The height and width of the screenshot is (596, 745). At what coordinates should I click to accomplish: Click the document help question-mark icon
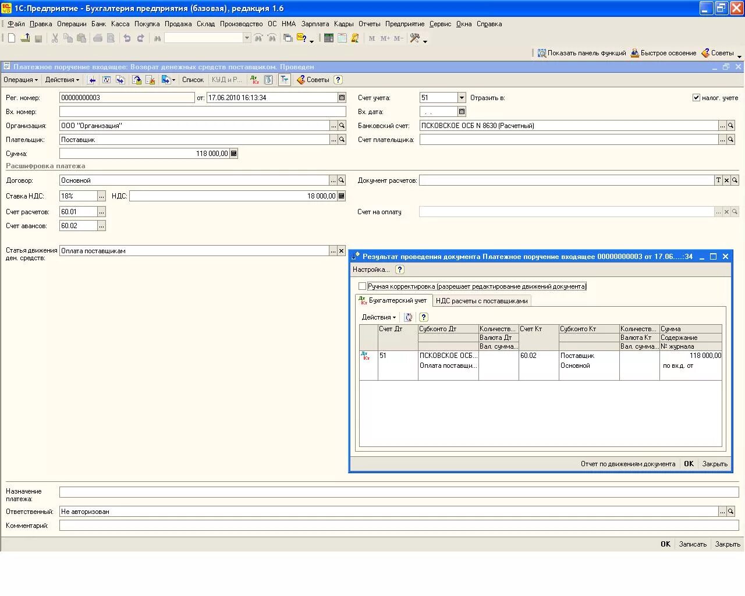(x=338, y=80)
